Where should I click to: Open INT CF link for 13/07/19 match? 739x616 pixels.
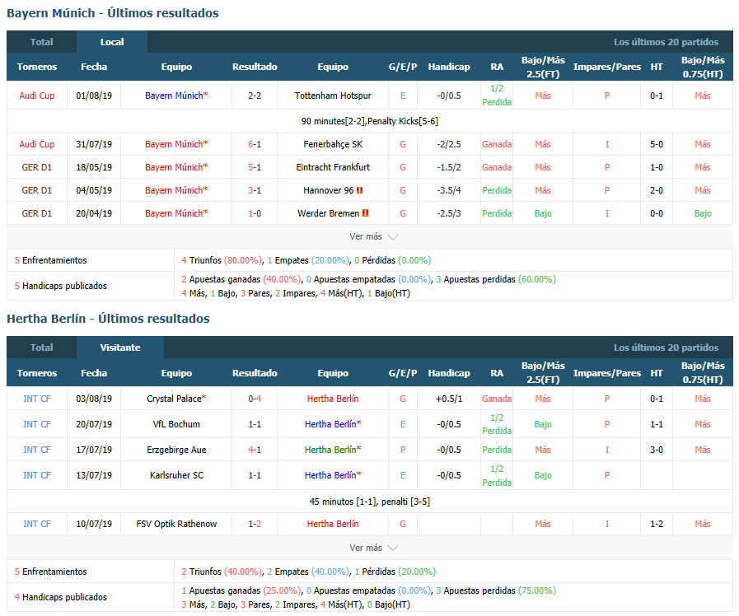[x=37, y=475]
